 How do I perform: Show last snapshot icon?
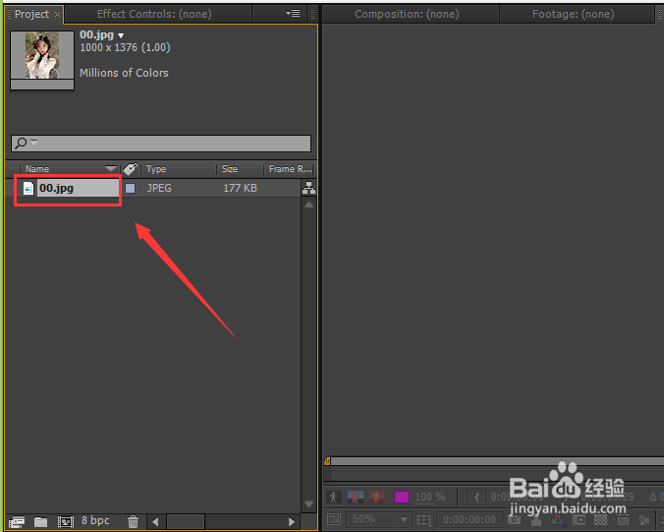[x=536, y=519]
